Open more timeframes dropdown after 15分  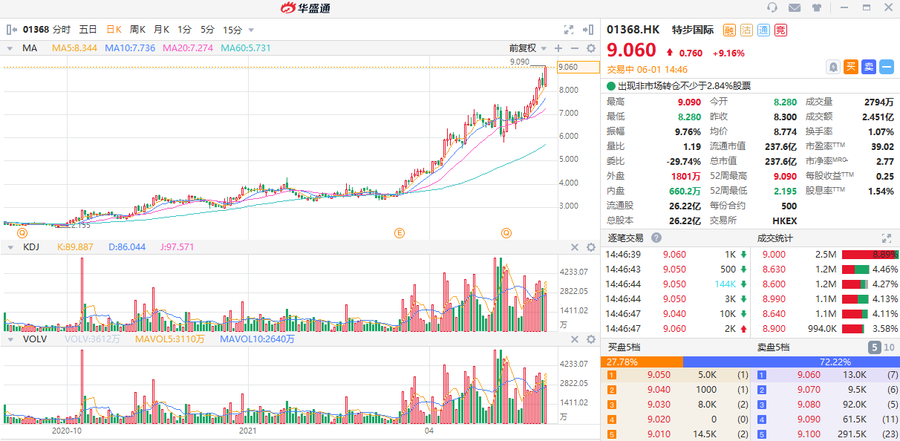pos(251,30)
